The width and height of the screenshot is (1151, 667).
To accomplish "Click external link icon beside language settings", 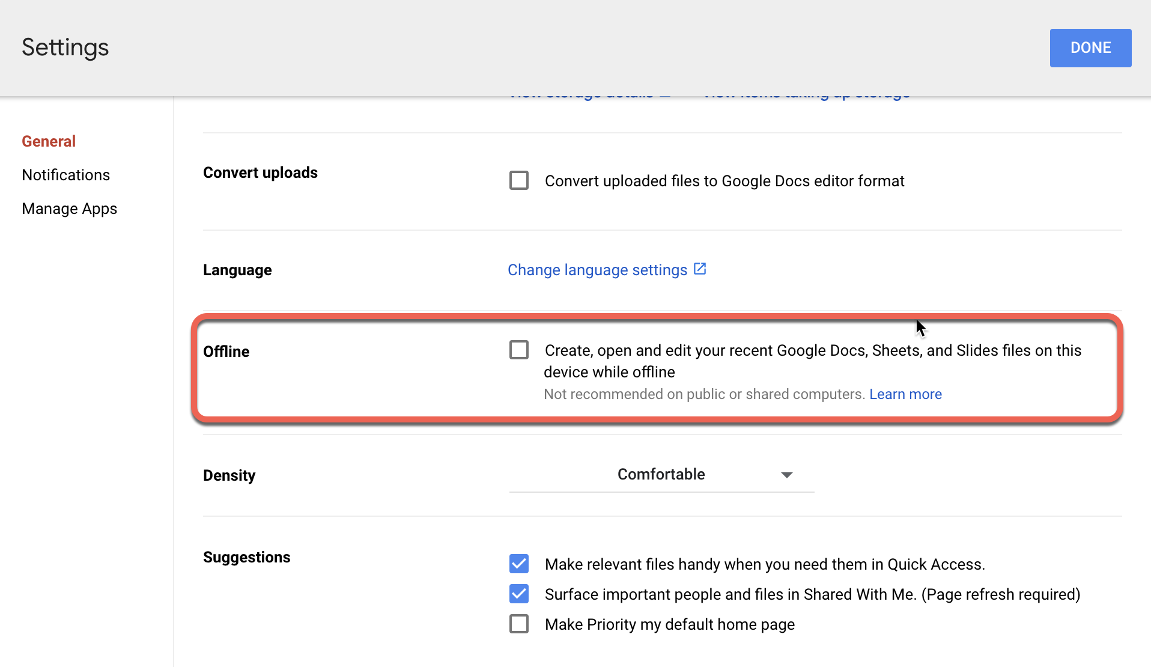I will [x=700, y=269].
